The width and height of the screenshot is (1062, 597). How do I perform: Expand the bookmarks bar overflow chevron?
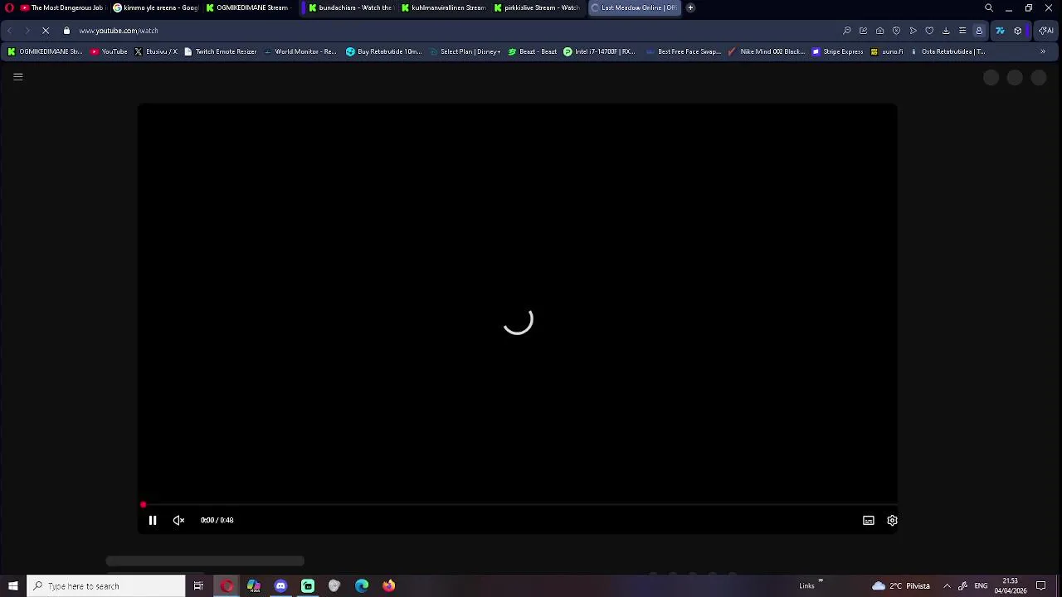click(x=1043, y=51)
